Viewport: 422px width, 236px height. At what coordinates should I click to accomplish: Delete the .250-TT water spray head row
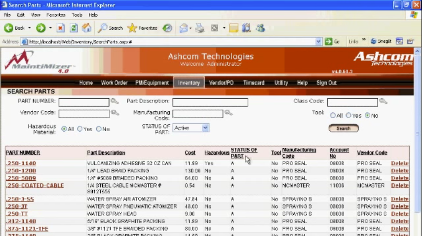(x=400, y=214)
